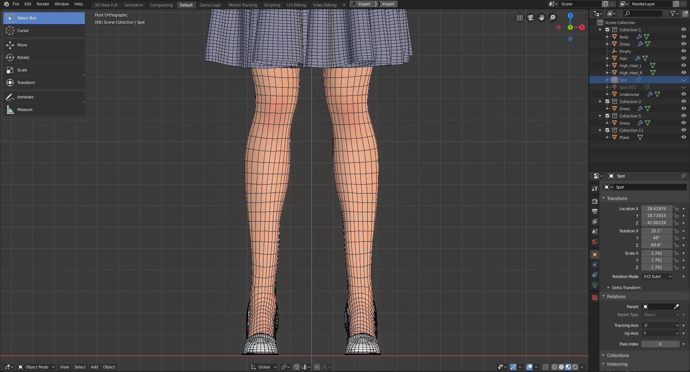690x372 pixels.
Task: Click the Select menu in viewport header
Action: pos(80,367)
